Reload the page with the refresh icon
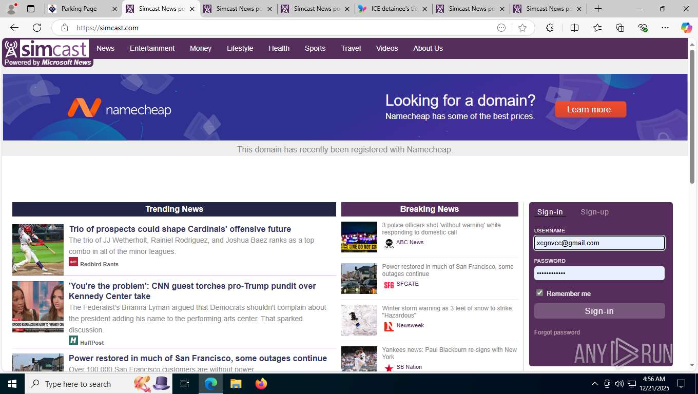Viewport: 698px width, 394px height. point(37,28)
